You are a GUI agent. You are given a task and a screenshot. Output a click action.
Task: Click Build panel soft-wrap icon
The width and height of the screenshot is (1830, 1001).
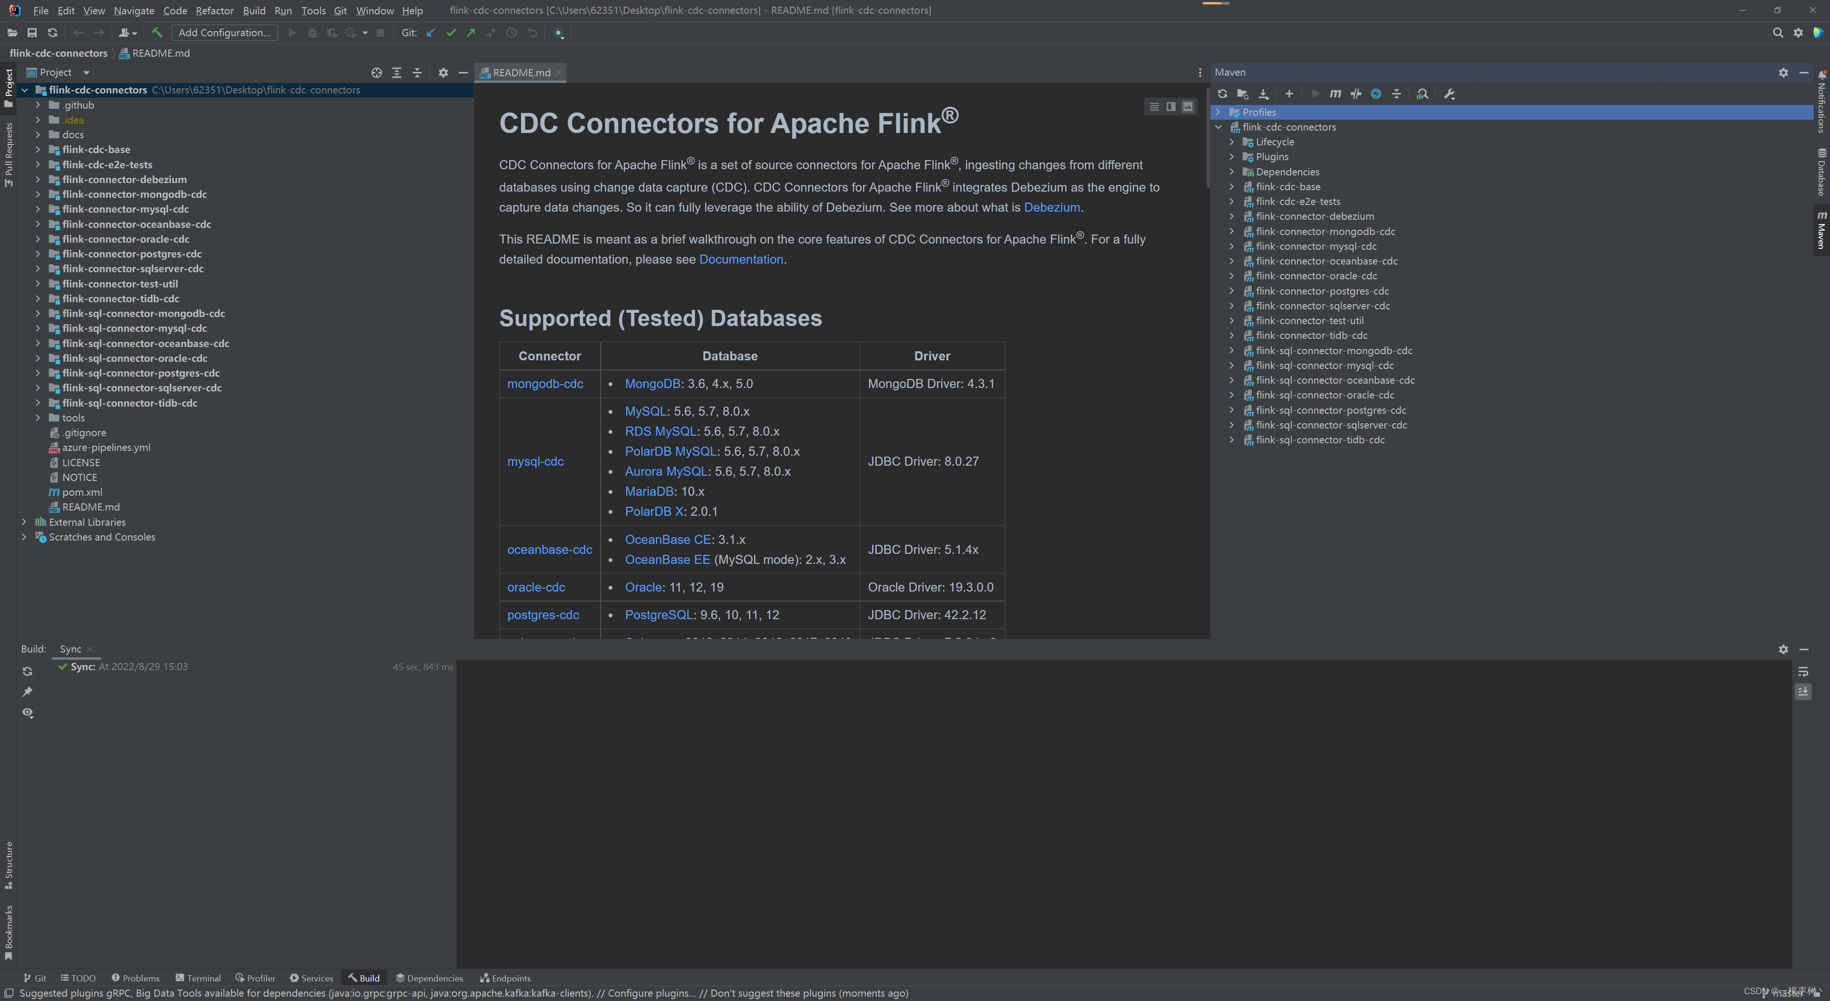(1803, 671)
